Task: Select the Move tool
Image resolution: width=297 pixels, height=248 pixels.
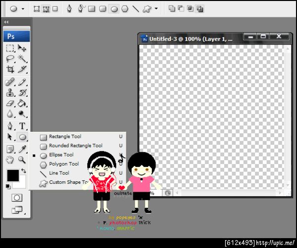Action: pyautogui.click(x=22, y=48)
